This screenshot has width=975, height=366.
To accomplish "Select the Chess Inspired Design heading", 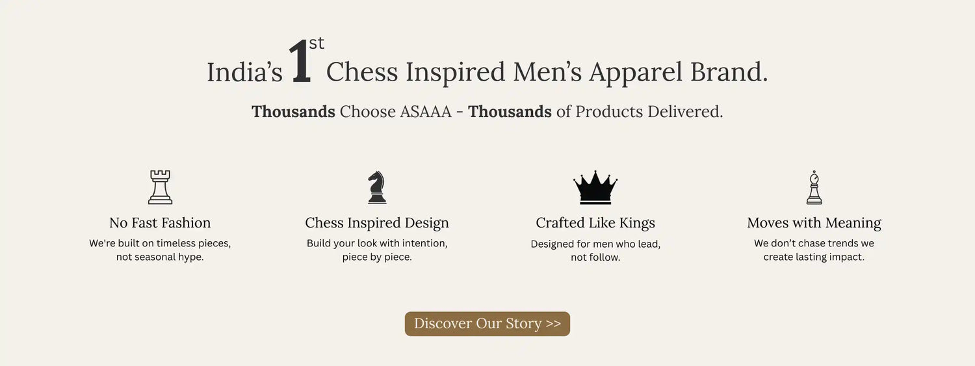I will click(377, 223).
